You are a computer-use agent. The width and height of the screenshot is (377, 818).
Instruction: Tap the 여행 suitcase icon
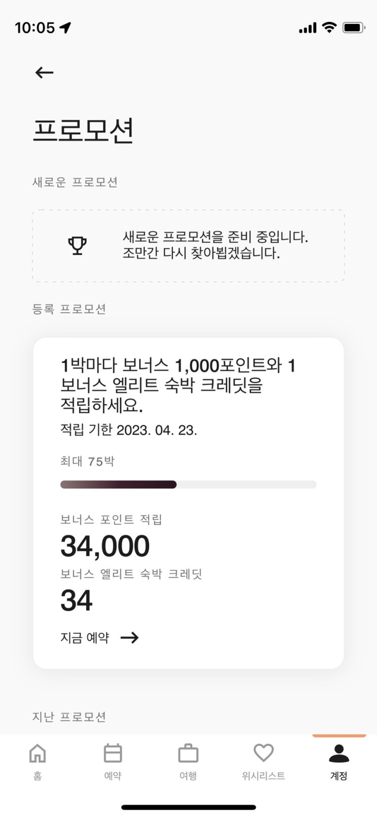188,753
